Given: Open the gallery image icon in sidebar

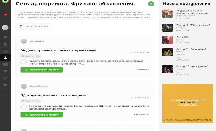Looking at the screenshot, I should [x=5, y=38].
